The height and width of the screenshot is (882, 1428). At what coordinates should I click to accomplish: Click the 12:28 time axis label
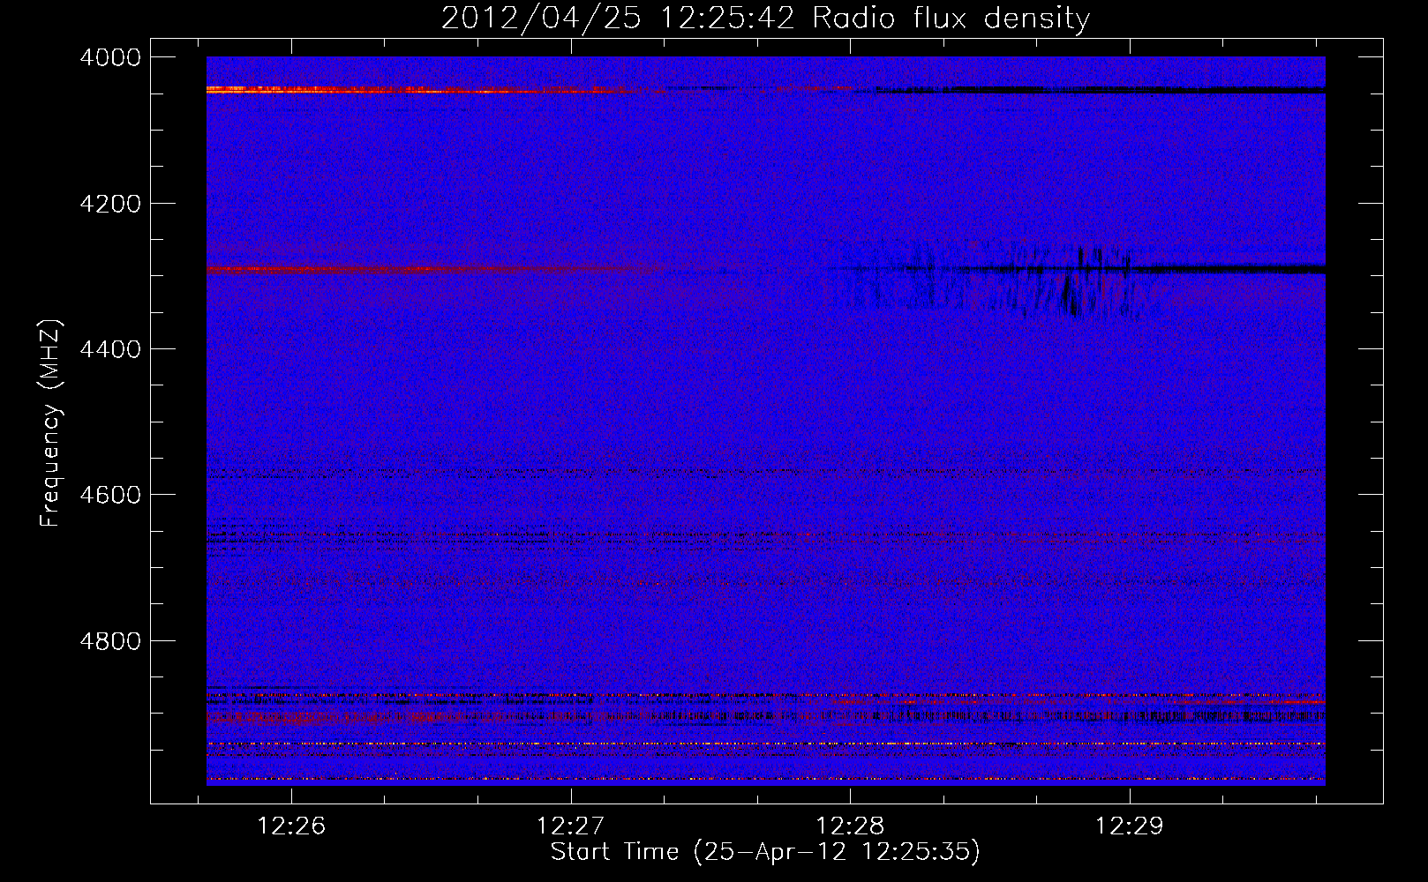pos(850,826)
